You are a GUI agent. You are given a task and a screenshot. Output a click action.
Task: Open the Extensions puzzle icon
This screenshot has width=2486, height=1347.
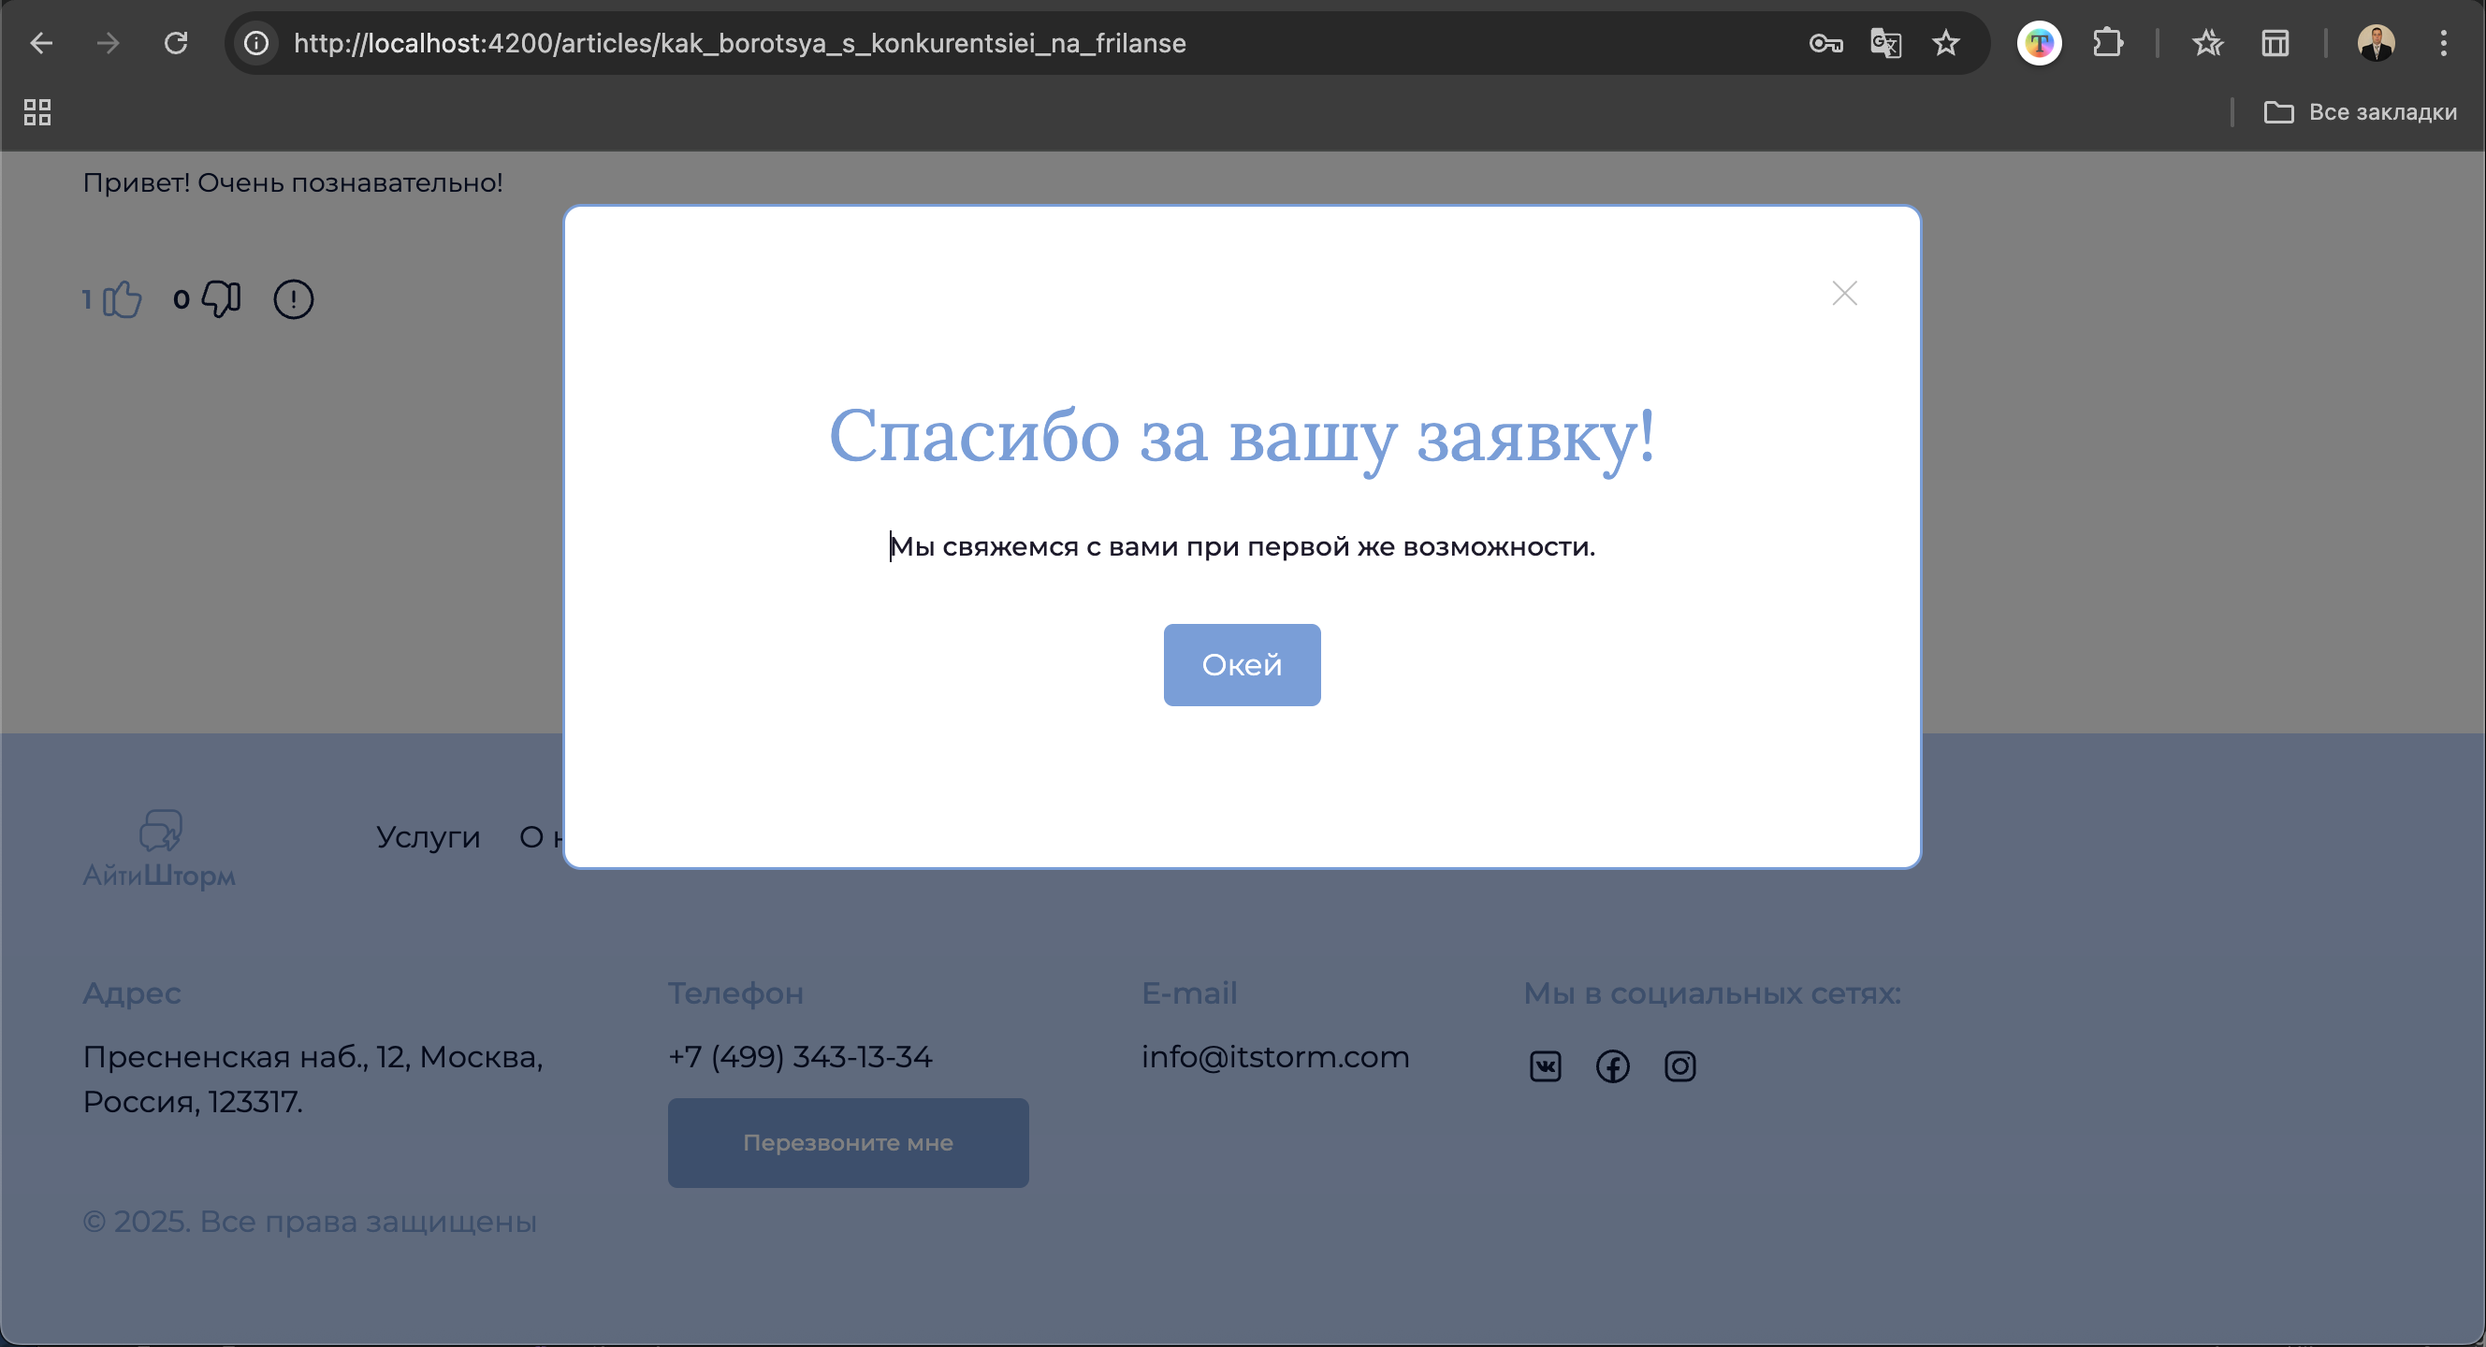click(2108, 43)
